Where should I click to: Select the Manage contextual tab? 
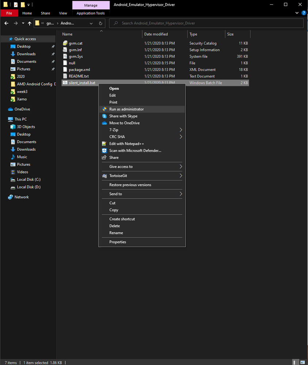[91, 5]
